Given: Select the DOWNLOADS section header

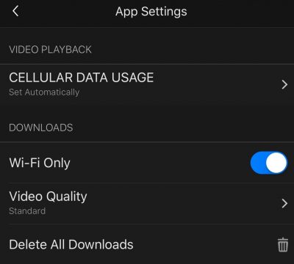Looking at the screenshot, I should point(41,128).
